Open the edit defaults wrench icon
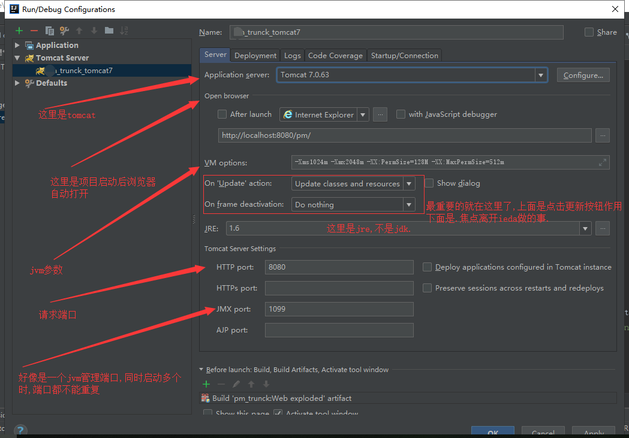This screenshot has height=438, width=629. tap(64, 31)
